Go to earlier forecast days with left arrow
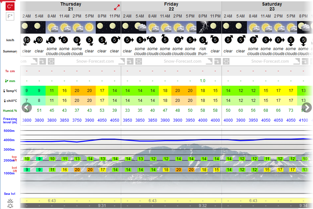313x209 pixels. click(27, 107)
